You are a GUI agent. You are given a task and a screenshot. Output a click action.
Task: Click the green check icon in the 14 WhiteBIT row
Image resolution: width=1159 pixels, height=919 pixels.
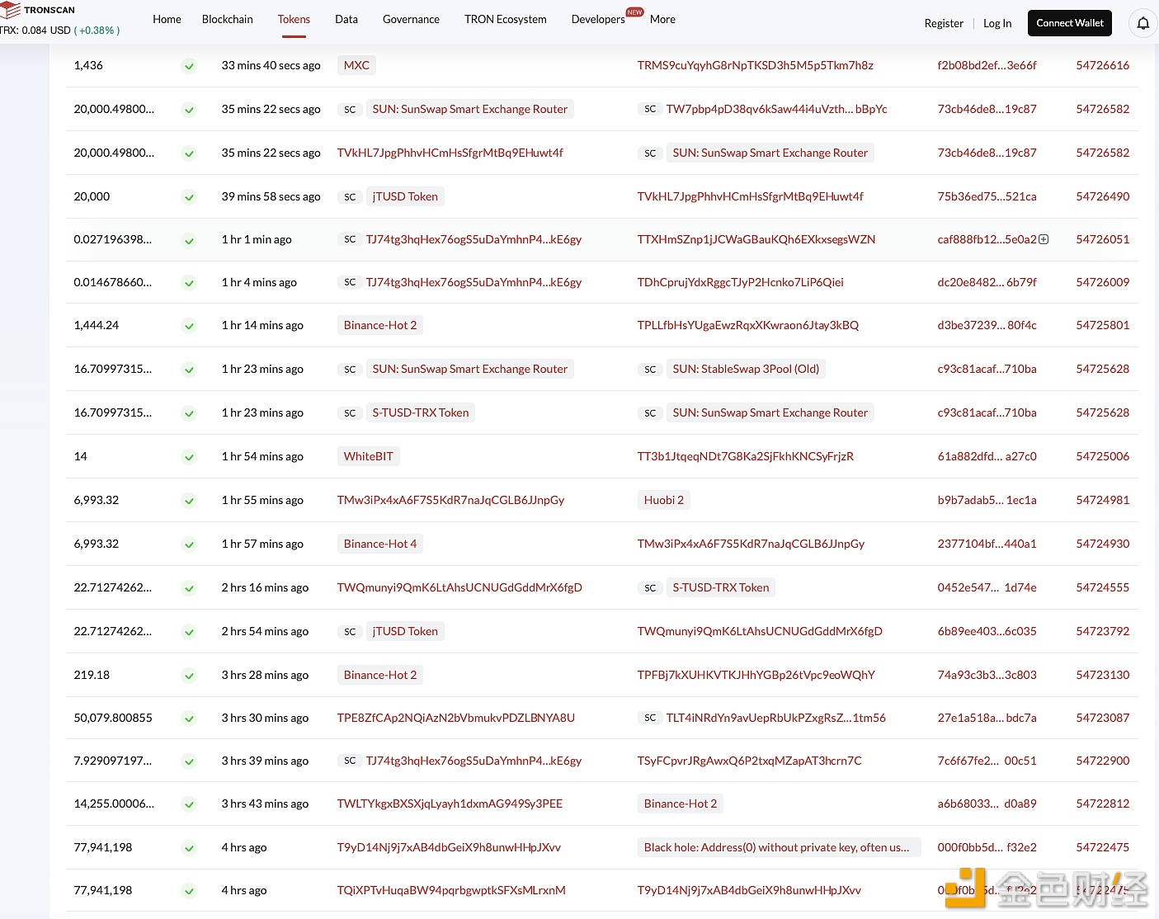(189, 457)
